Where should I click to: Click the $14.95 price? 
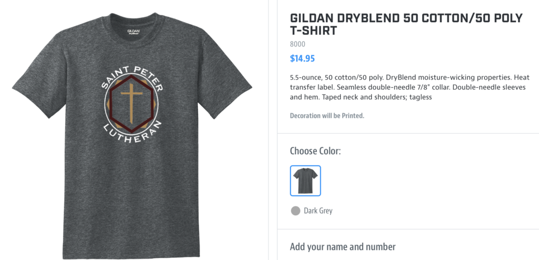click(303, 58)
